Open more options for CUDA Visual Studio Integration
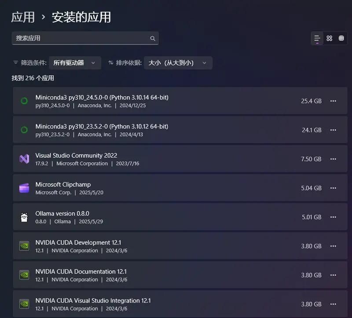The image size is (352, 318). point(333,304)
